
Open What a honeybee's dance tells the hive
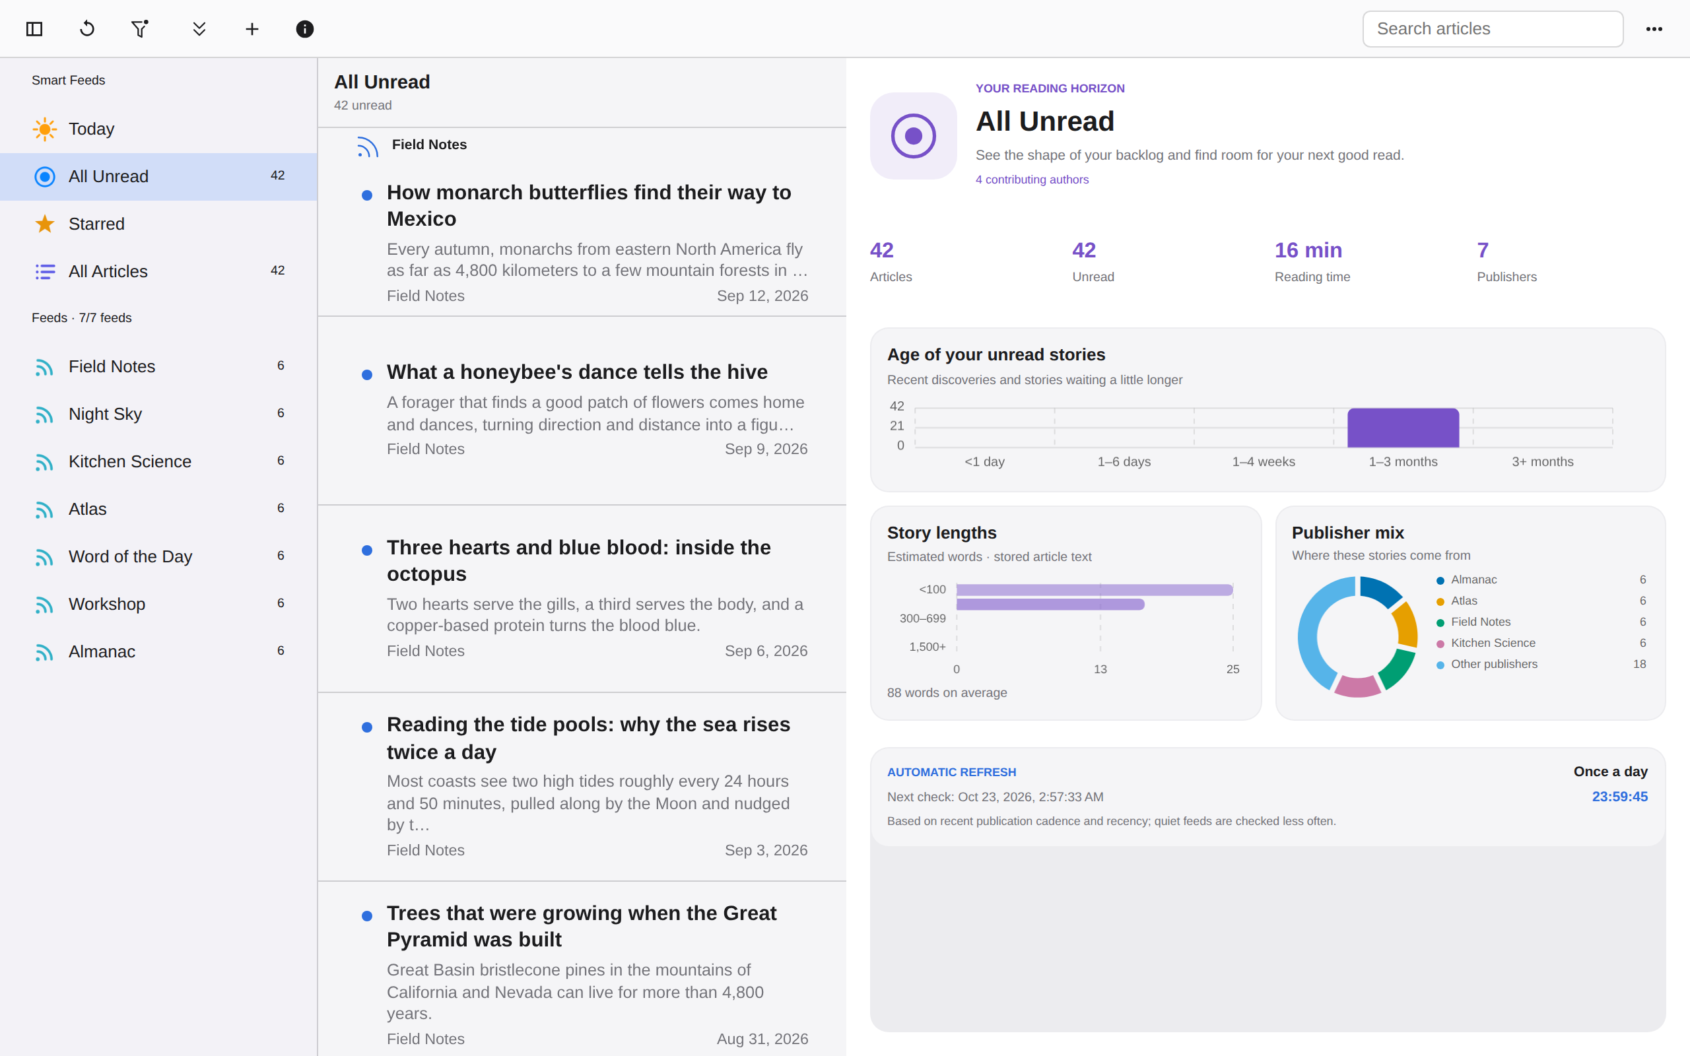point(577,372)
